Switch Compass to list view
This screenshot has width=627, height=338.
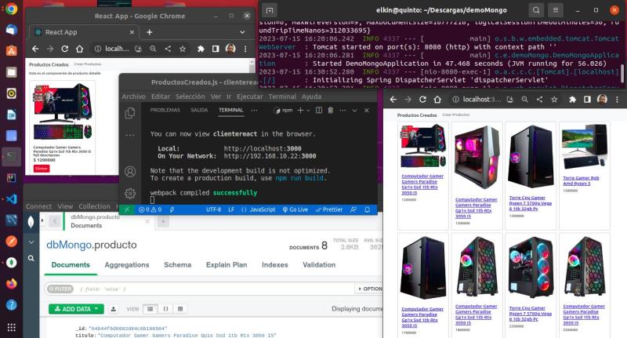(x=150, y=309)
